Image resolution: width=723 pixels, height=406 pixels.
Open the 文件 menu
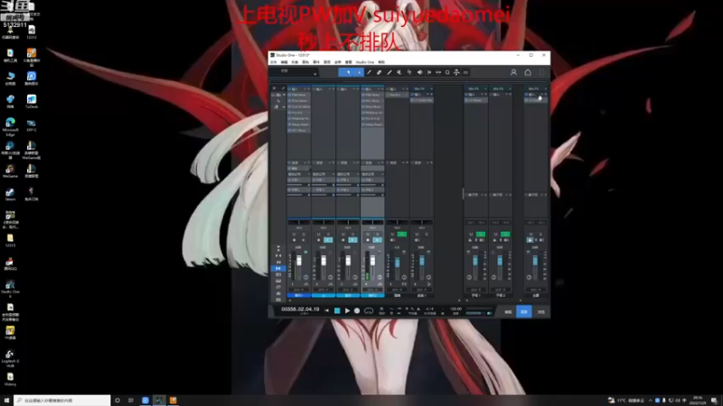point(274,62)
